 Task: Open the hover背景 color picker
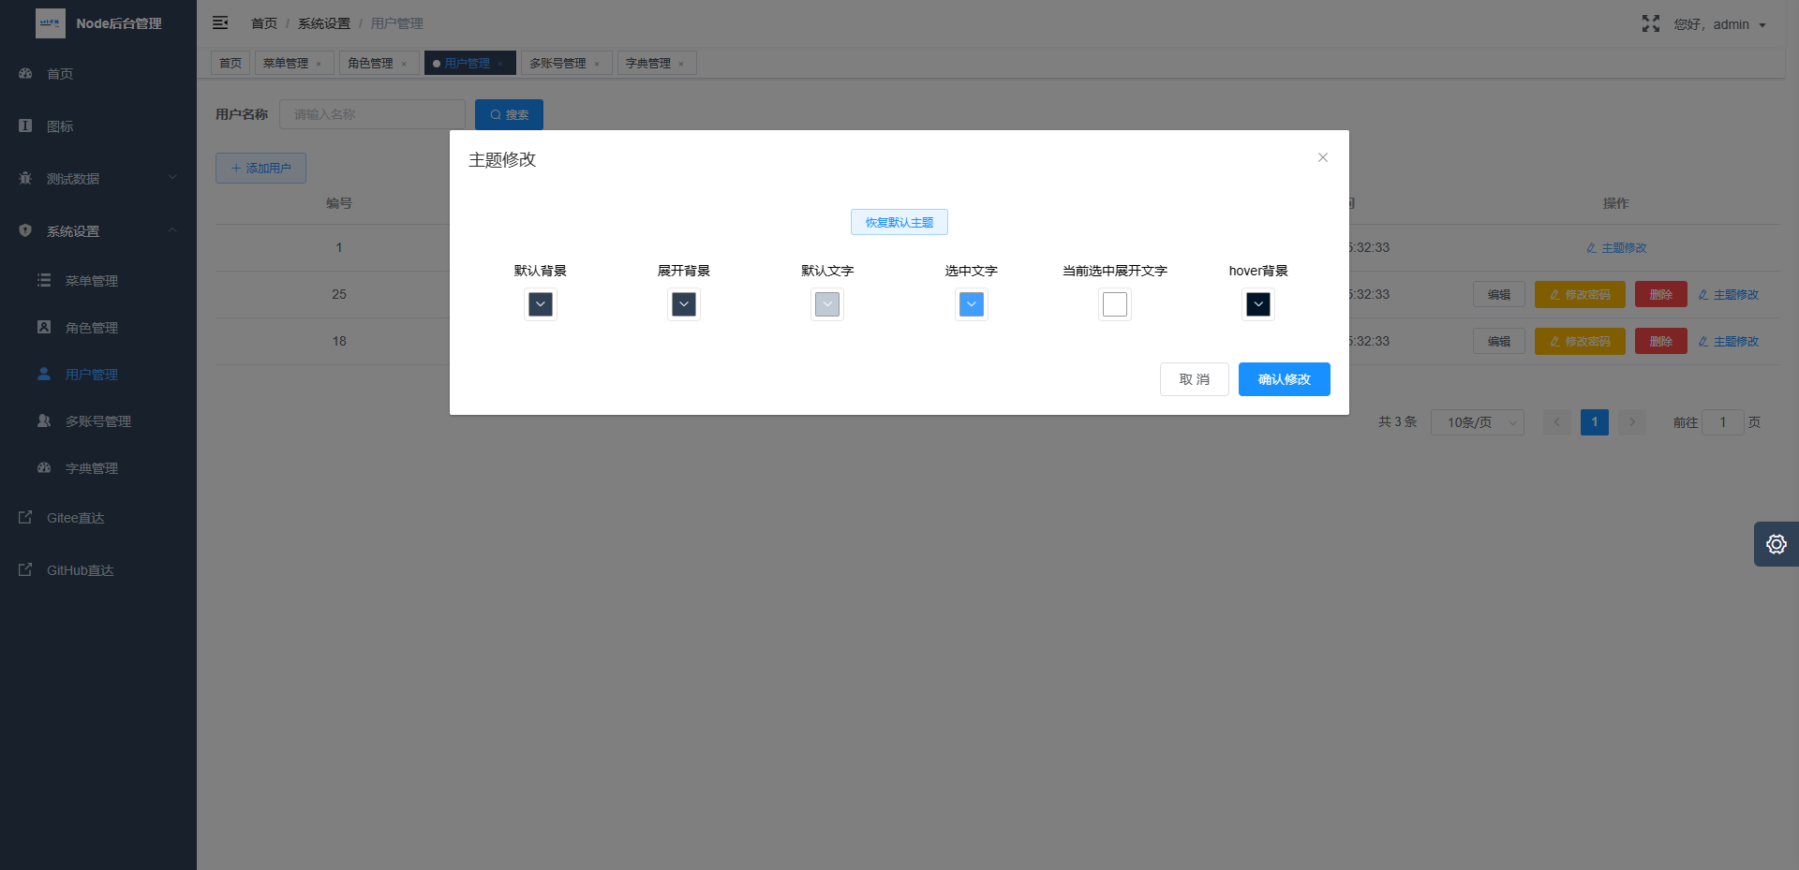pos(1257,304)
